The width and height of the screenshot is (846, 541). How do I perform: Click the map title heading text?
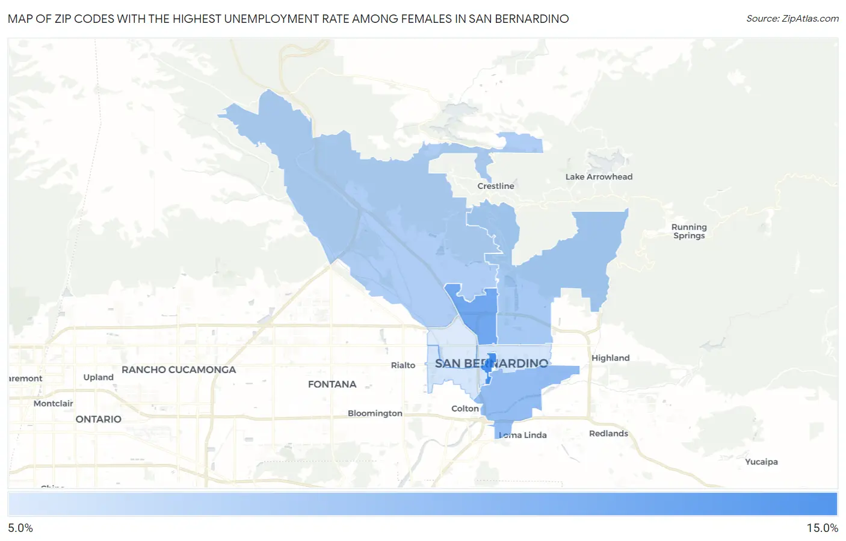(288, 19)
